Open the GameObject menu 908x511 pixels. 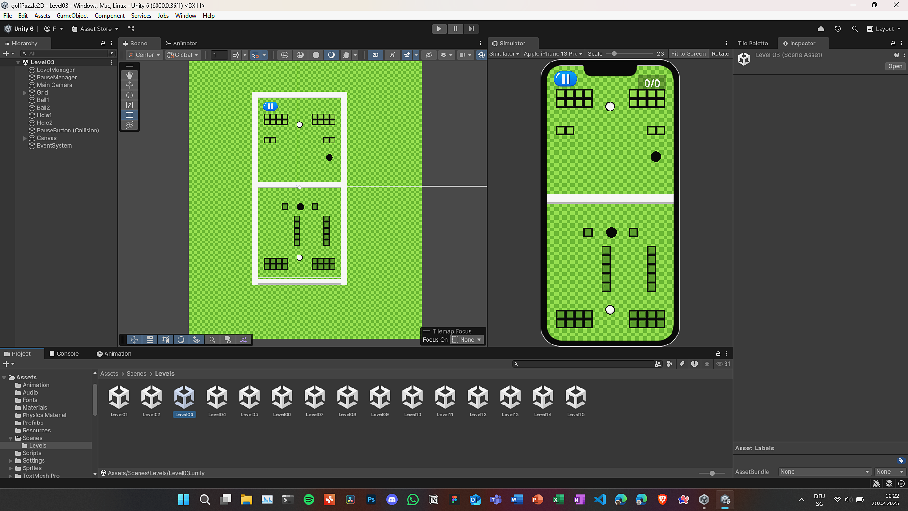point(72,16)
